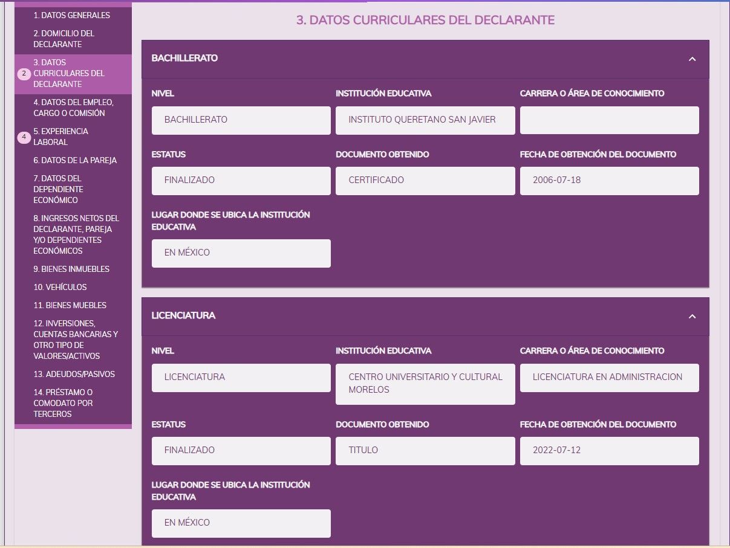This screenshot has width=730, height=548.
Task: Click the Instituto Queretano San Javier field
Action: 425,120
